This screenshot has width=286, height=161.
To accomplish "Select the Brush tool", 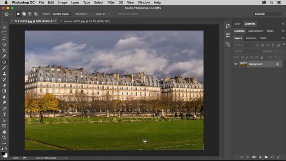I will (4, 68).
